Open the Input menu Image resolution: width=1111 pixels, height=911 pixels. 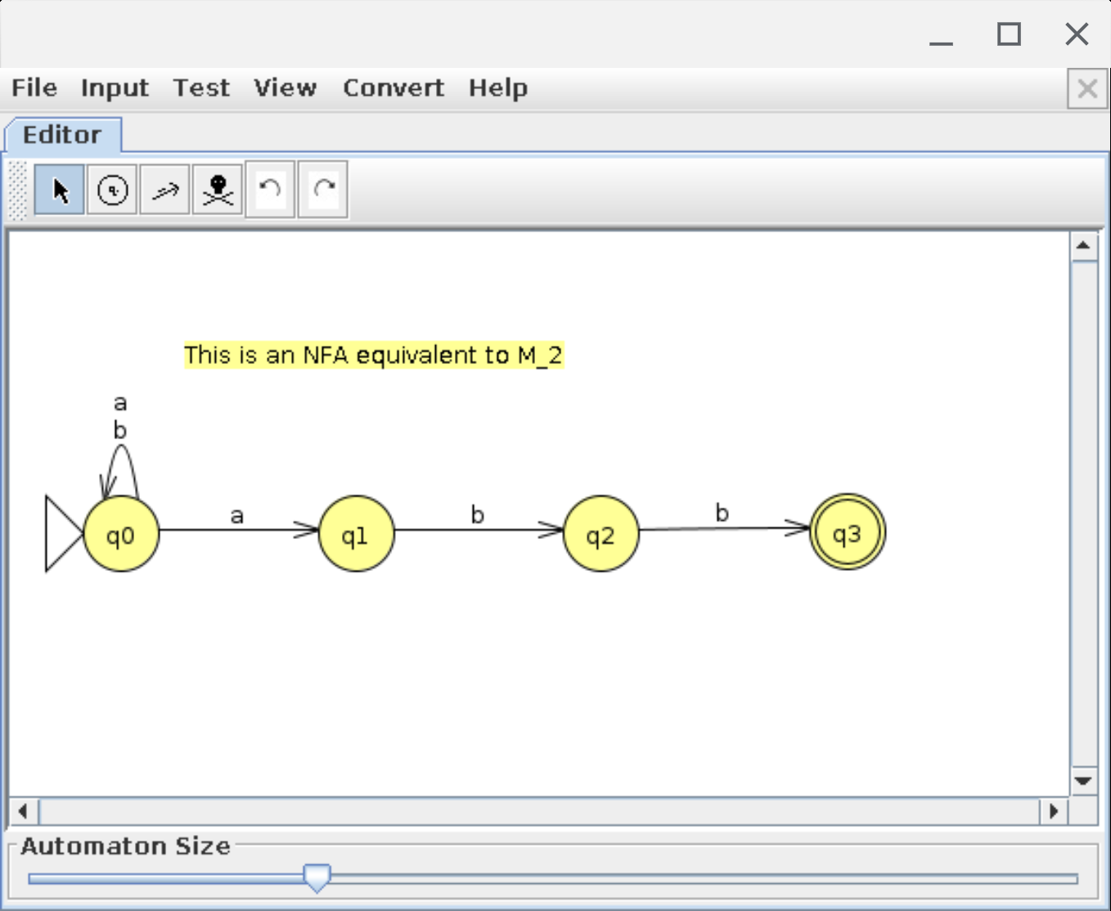pyautogui.click(x=115, y=88)
